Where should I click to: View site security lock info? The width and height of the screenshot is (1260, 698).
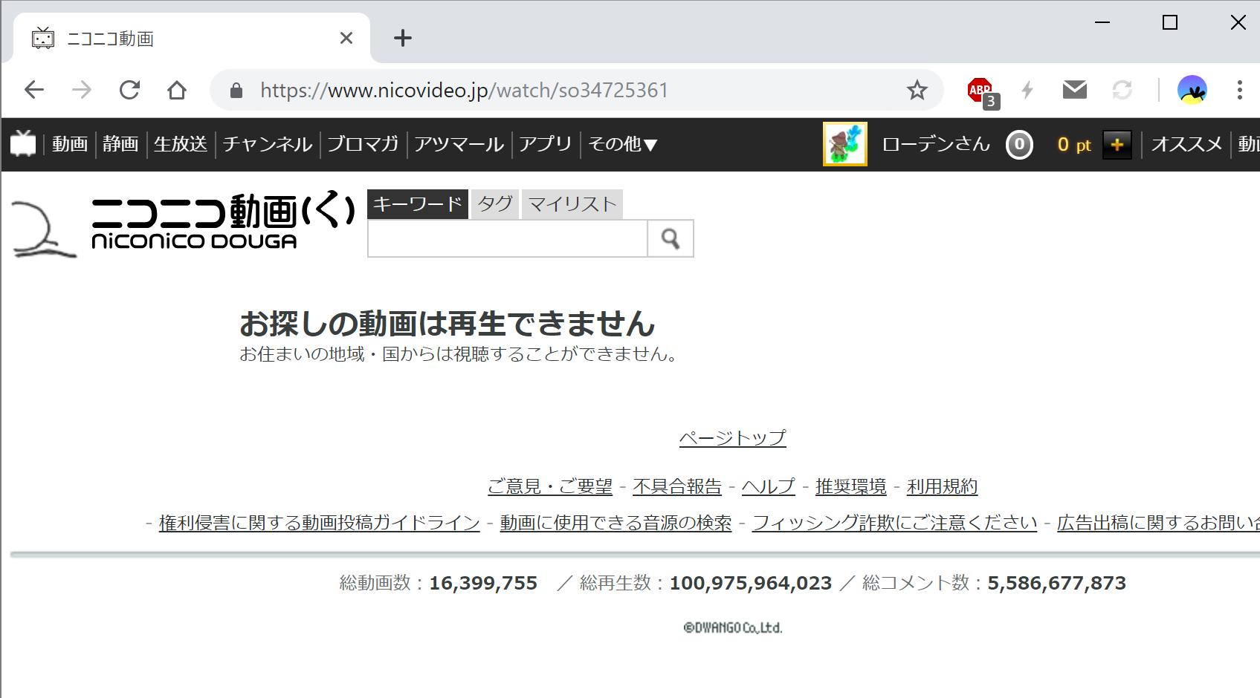pyautogui.click(x=236, y=91)
